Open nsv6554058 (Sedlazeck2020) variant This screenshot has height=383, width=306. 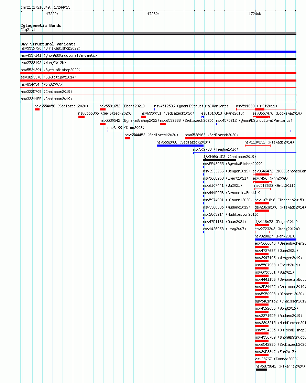tap(61, 106)
